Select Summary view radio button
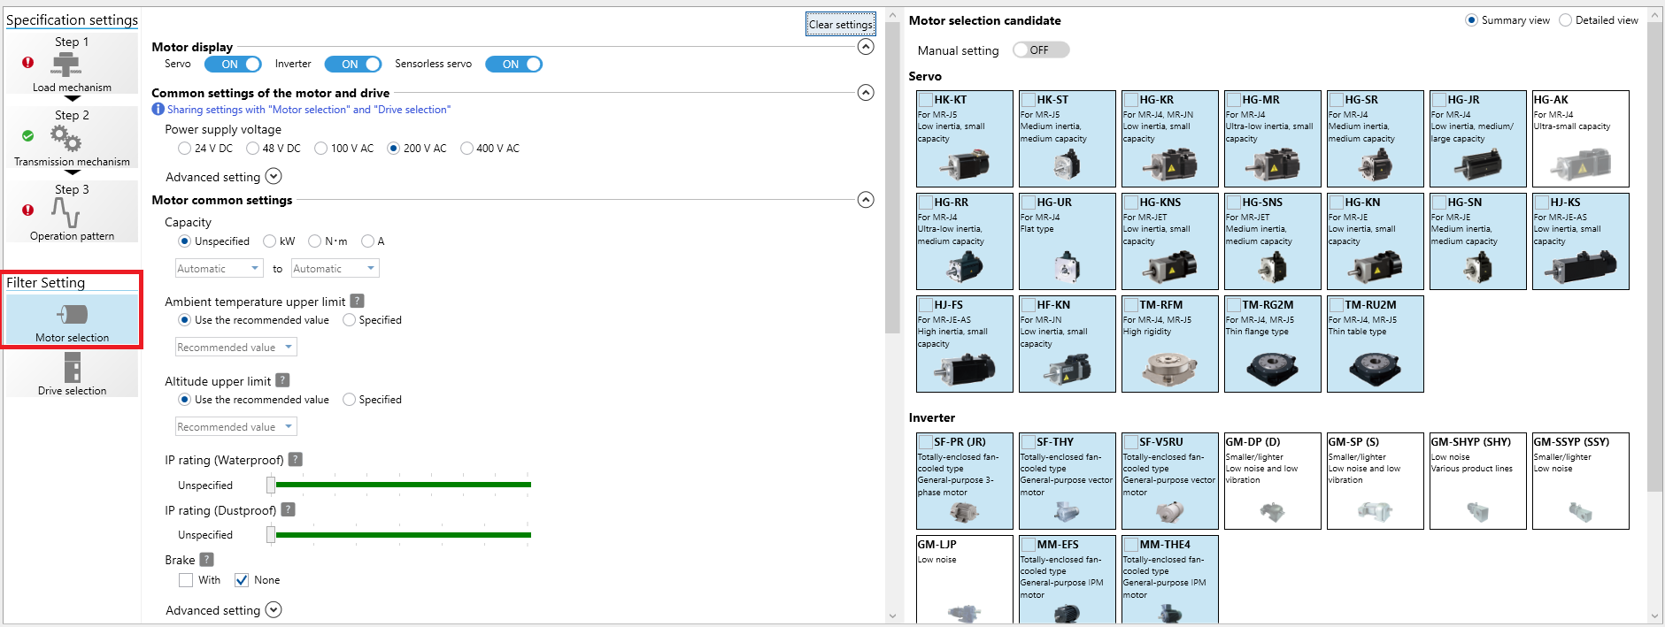This screenshot has width=1665, height=627. tap(1472, 19)
